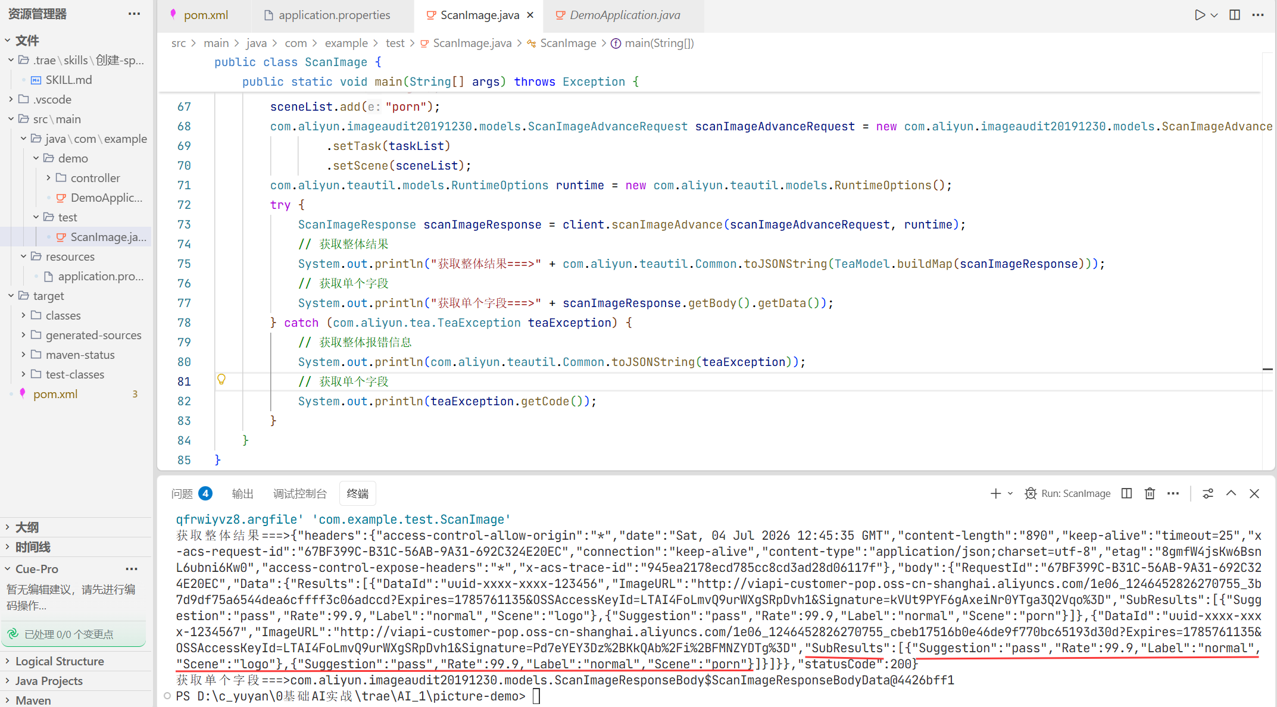The height and width of the screenshot is (707, 1277).
Task: Open editor more actions ellipsis menu
Action: pos(1258,15)
